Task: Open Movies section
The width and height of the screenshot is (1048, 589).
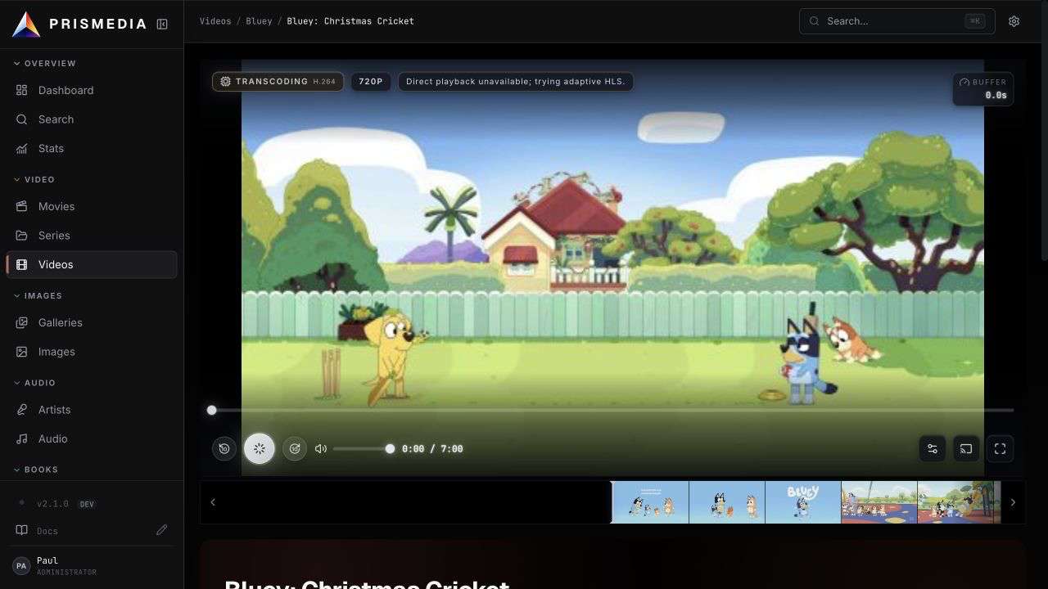Action: [x=92, y=206]
